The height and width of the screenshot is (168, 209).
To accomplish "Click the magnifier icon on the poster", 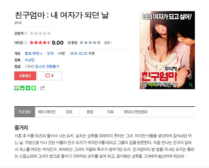I will 191,85.
